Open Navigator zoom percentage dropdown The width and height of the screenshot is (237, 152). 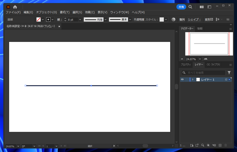point(200,59)
